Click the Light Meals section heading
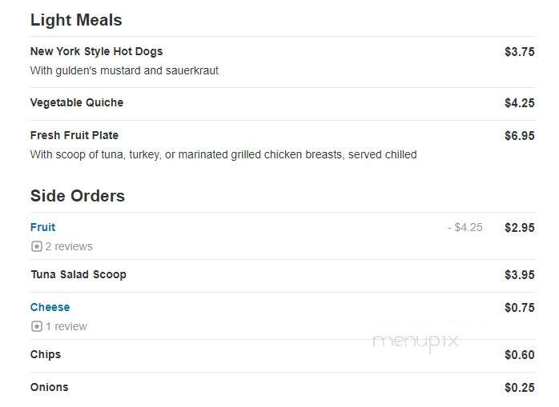 (76, 20)
